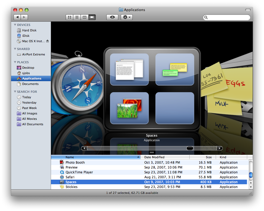Click QuickTime Player file name
This screenshot has height=211, width=264.
[x=79, y=172]
